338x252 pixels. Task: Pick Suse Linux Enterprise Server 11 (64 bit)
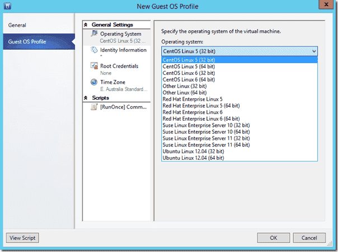point(240,145)
